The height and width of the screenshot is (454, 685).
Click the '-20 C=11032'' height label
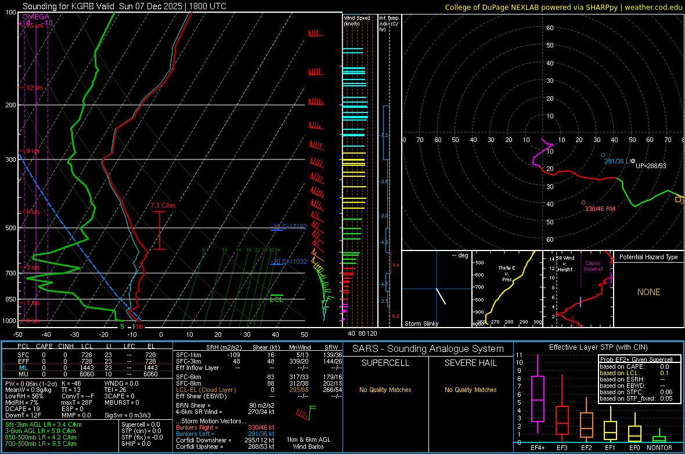pyautogui.click(x=289, y=261)
